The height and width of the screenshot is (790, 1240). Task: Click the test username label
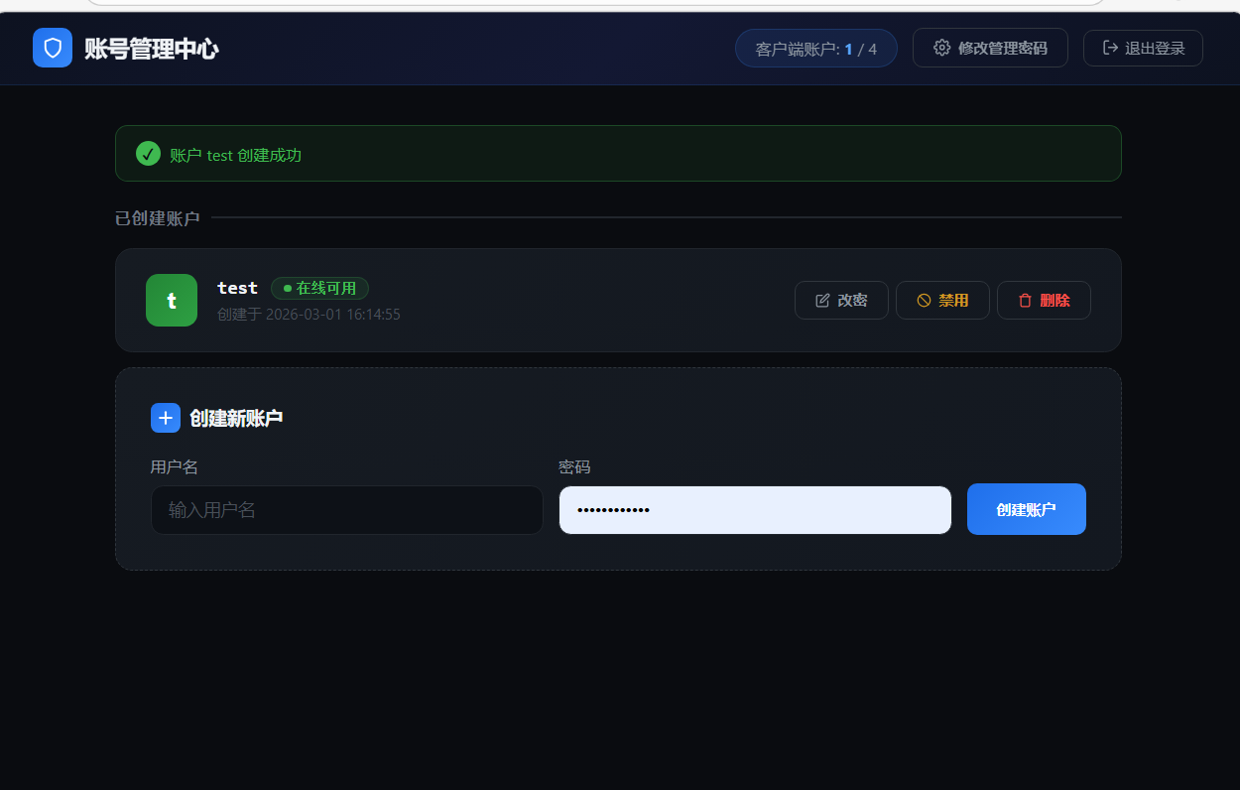pos(237,288)
